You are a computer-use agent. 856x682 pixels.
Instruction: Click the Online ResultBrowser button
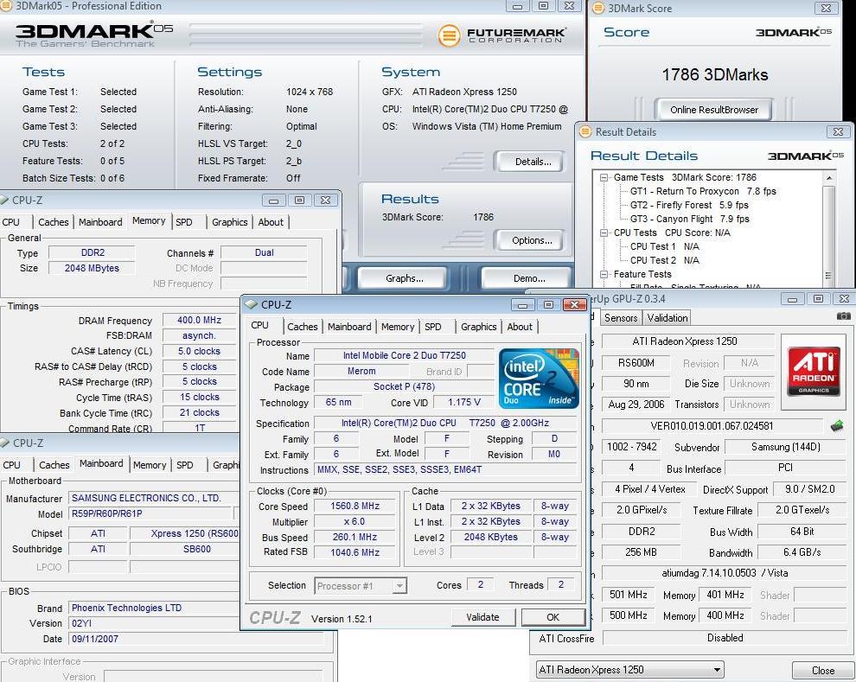[x=714, y=110]
